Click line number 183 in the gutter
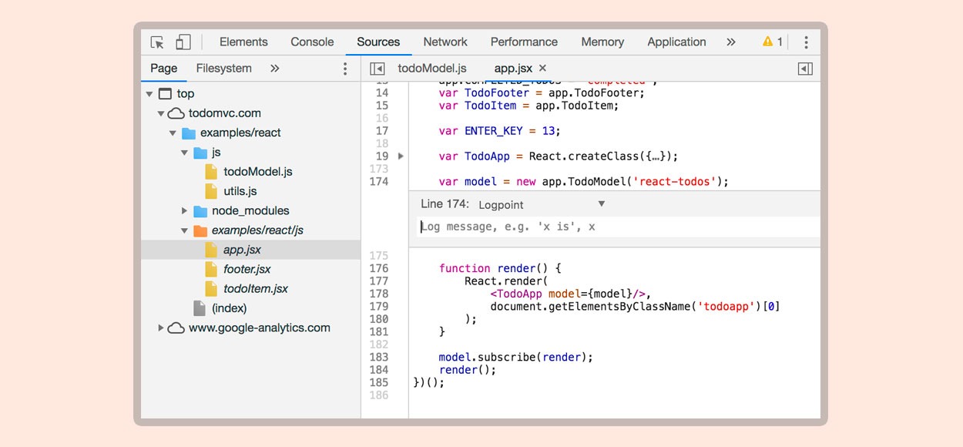This screenshot has height=447, width=963. [x=379, y=358]
